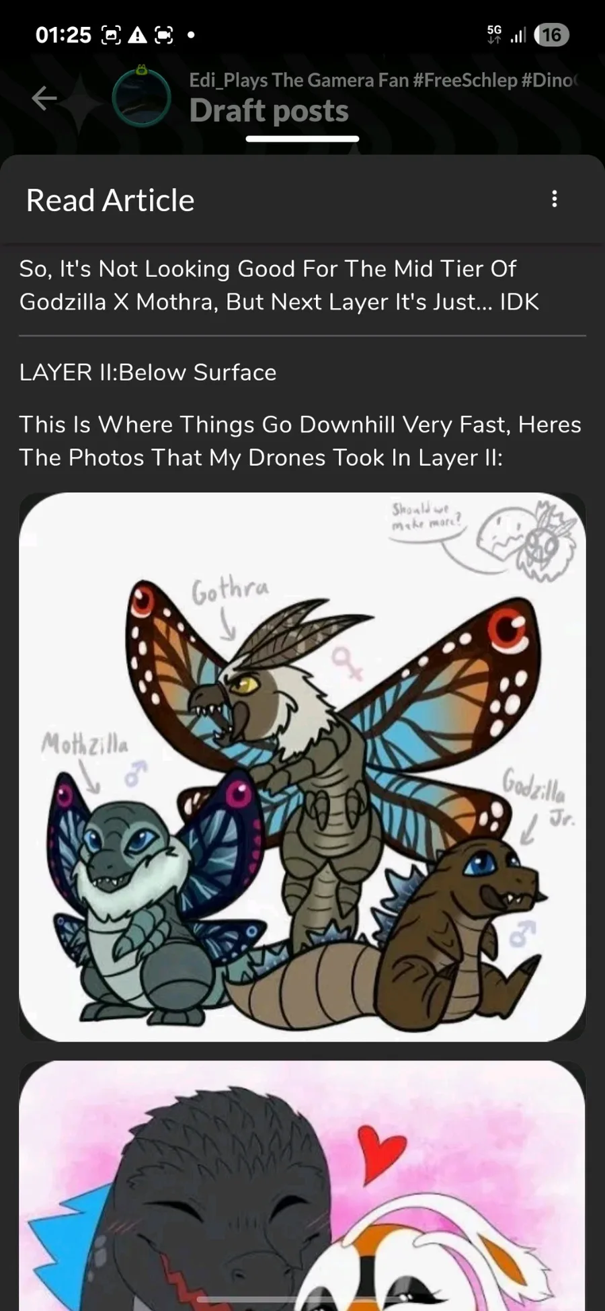
Task: Tap the 5G network status icon
Action: [494, 34]
